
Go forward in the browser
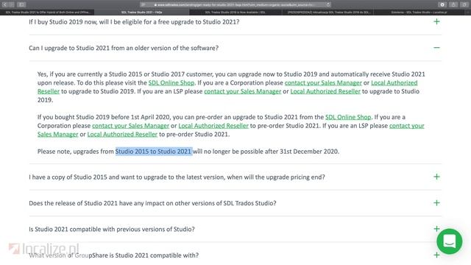(x=12, y=4)
